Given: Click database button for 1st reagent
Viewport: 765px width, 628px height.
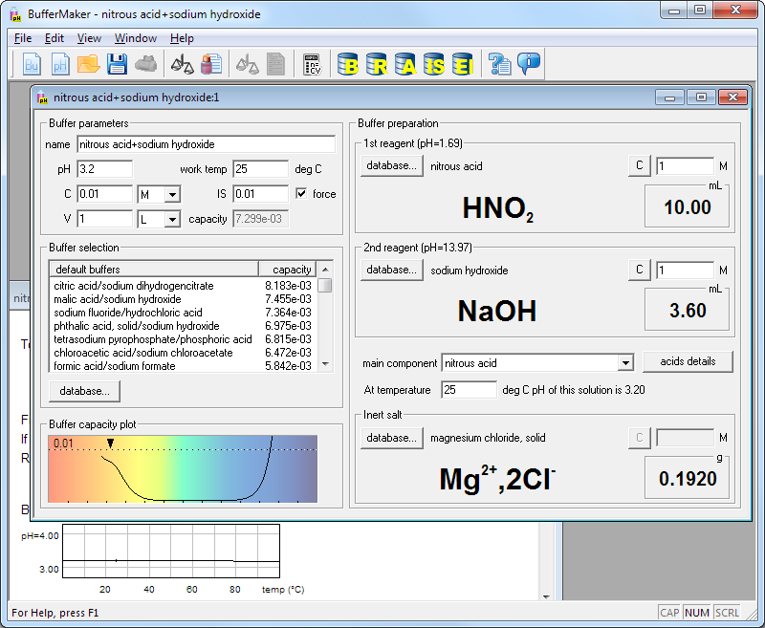Looking at the screenshot, I should (392, 165).
